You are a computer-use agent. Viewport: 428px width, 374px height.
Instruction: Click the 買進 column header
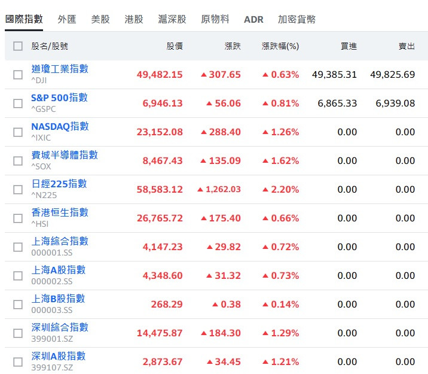348,46
